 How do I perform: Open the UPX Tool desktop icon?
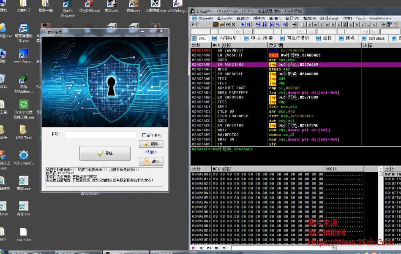24,130
